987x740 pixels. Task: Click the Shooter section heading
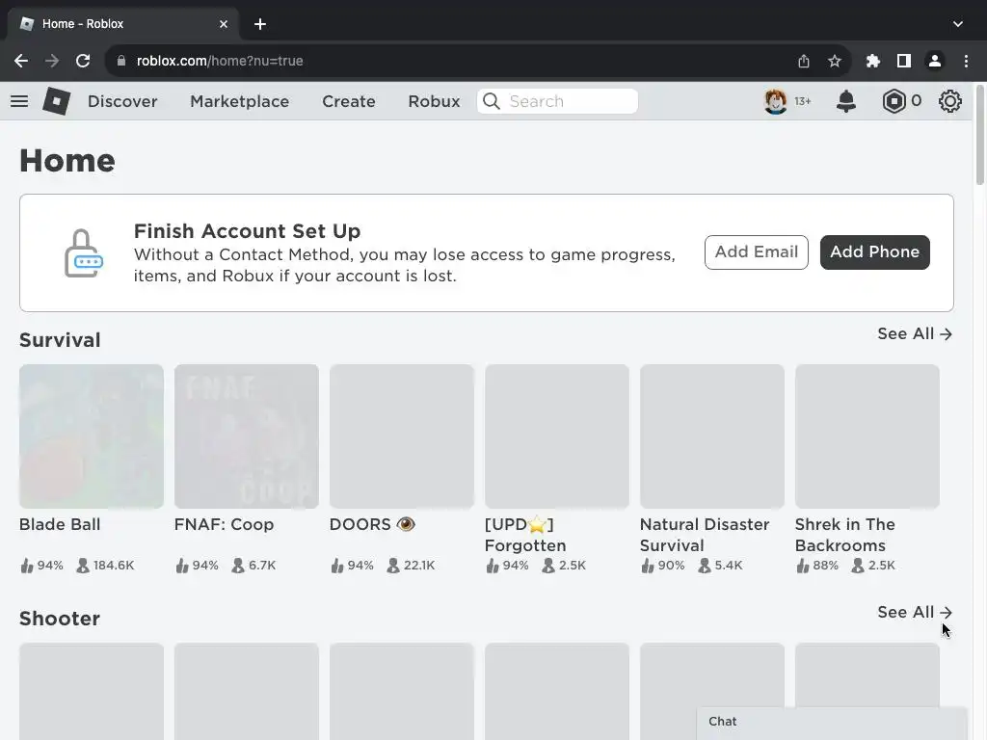[x=60, y=619]
